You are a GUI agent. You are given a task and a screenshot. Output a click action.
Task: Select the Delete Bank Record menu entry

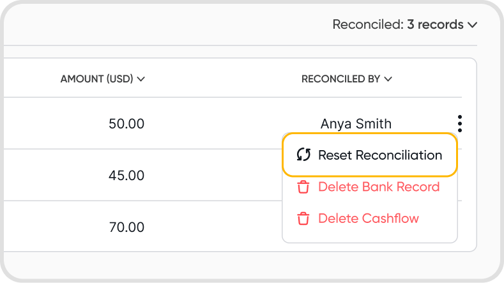(x=378, y=187)
